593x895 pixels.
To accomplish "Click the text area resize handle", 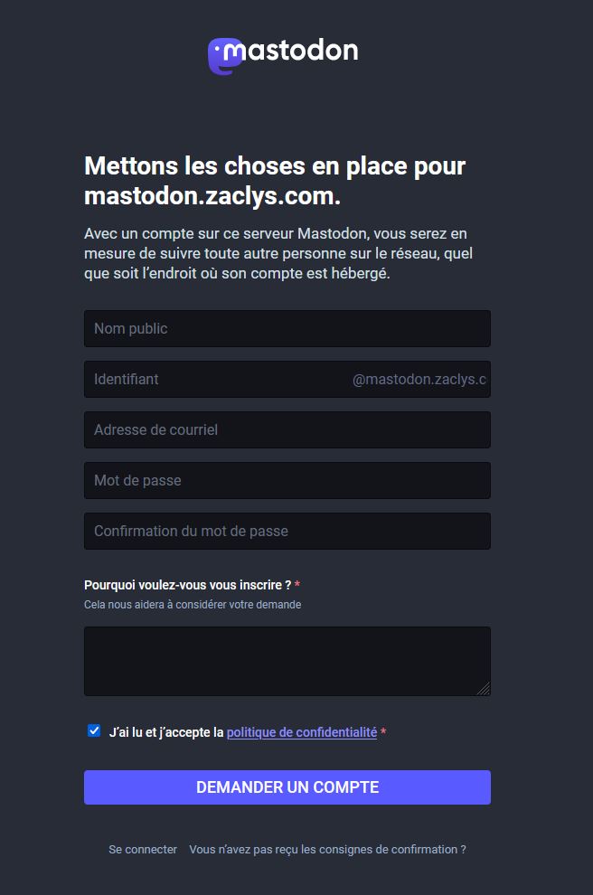I will pos(484,689).
